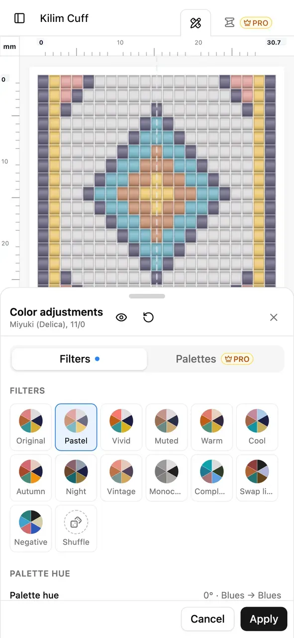Select the Negative filter option
Image resolution: width=294 pixels, height=638 pixels.
point(31,528)
